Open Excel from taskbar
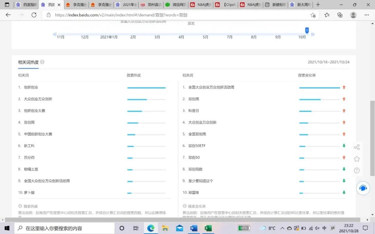The width and height of the screenshot is (375, 234). pos(208,228)
